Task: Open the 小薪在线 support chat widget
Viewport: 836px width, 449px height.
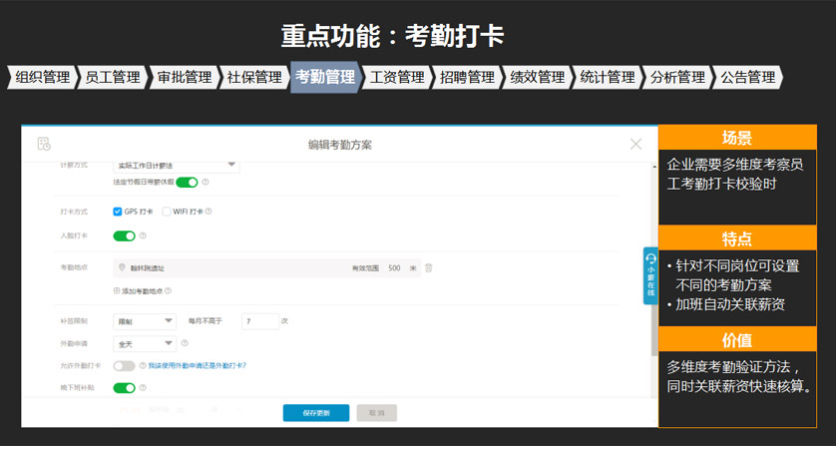Action: point(650,275)
